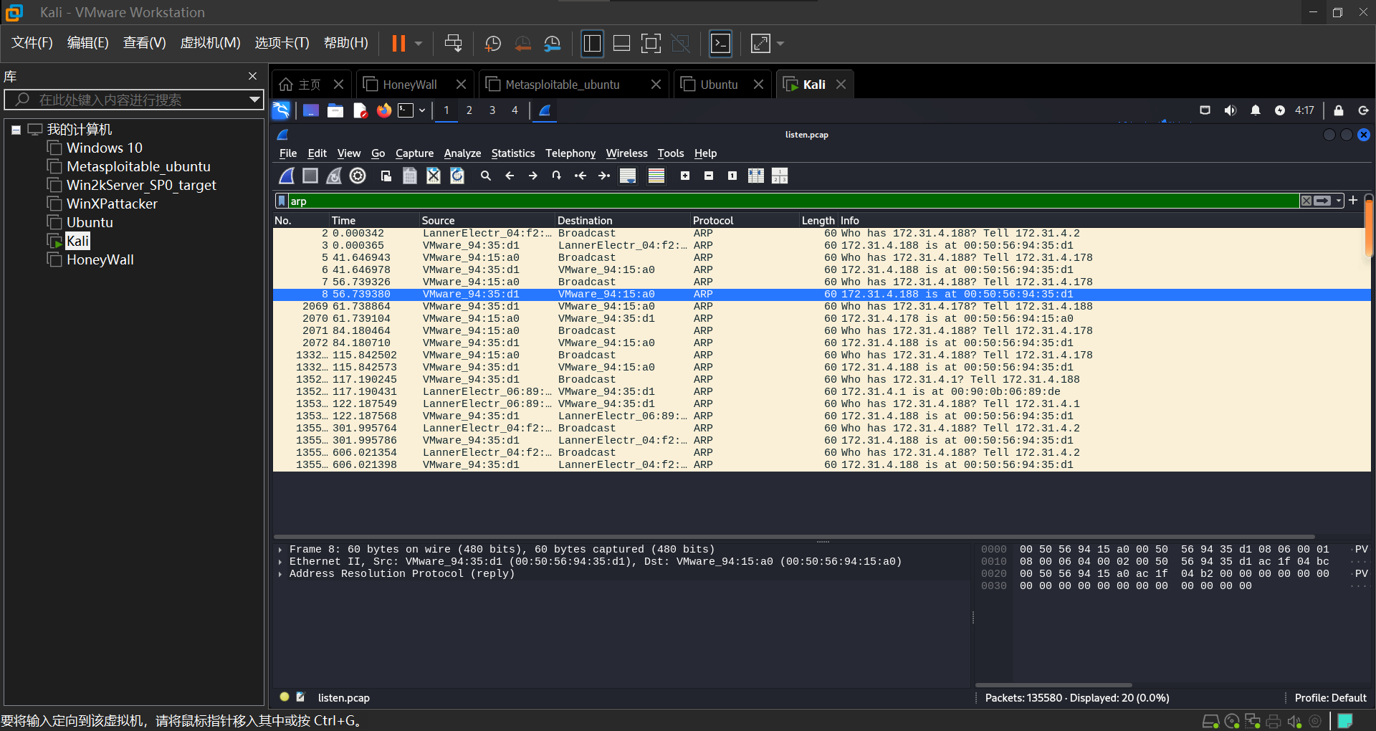Go to the first packet
The height and width of the screenshot is (731, 1376).
580,176
